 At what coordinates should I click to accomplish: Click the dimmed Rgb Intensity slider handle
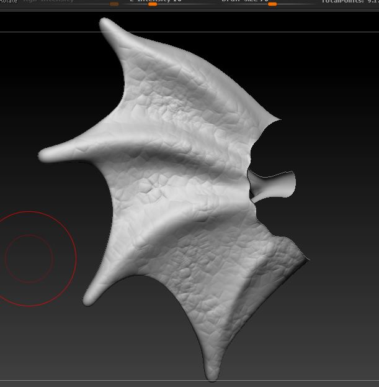(114, 4)
